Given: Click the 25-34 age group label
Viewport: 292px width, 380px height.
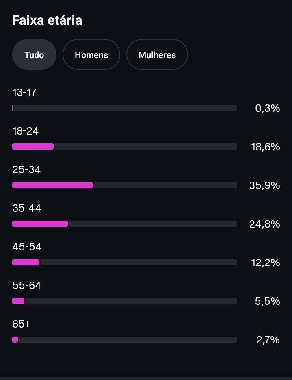Looking at the screenshot, I should pyautogui.click(x=27, y=170).
